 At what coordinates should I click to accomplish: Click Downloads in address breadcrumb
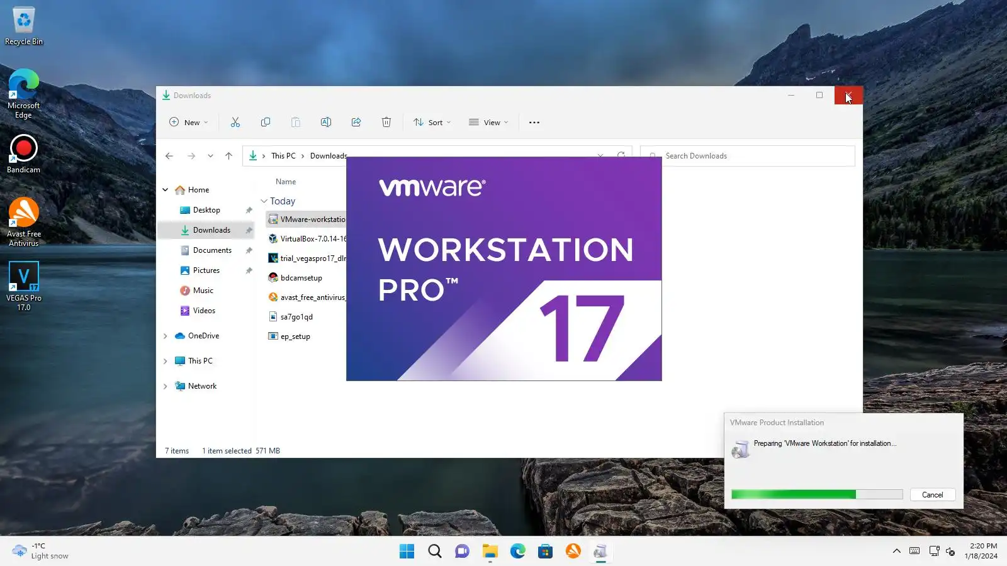(329, 156)
